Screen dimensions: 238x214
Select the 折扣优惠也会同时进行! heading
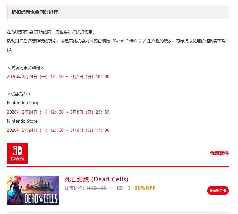pyautogui.click(x=36, y=12)
